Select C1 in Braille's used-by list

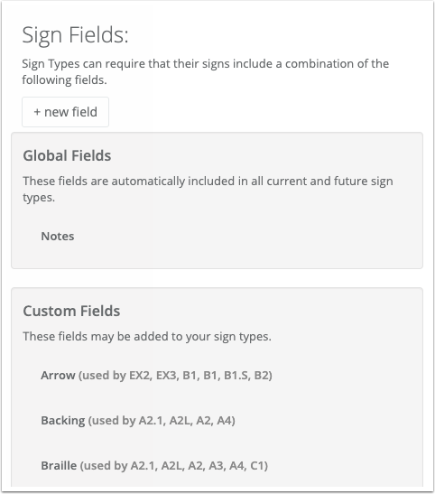(257, 466)
